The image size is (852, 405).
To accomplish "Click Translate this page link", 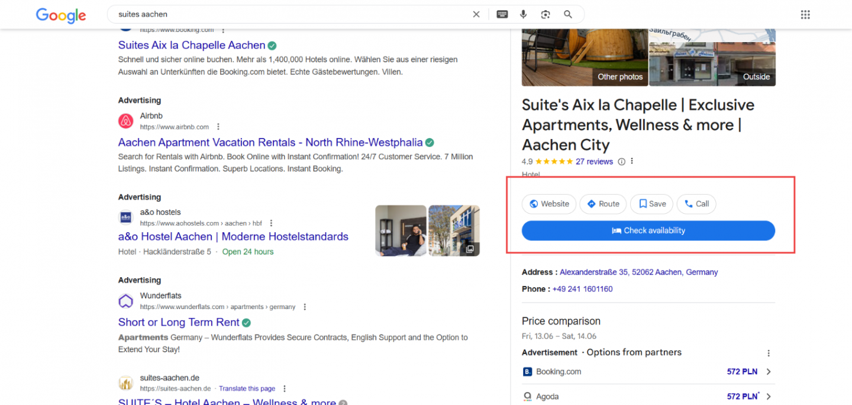I will click(x=247, y=388).
